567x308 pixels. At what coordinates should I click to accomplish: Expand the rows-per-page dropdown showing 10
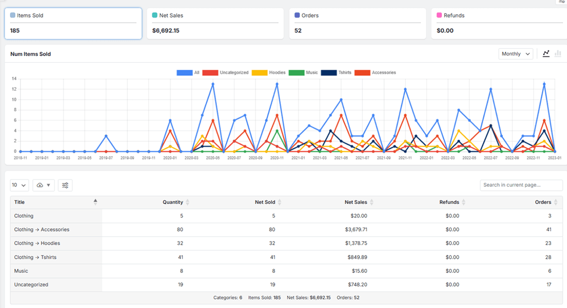[x=19, y=185]
